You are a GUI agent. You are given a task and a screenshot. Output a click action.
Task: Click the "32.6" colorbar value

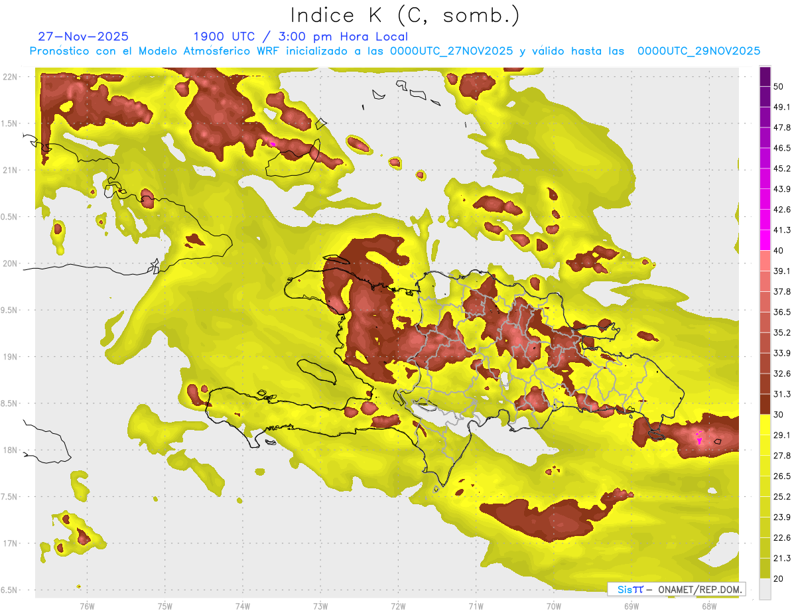point(782,374)
